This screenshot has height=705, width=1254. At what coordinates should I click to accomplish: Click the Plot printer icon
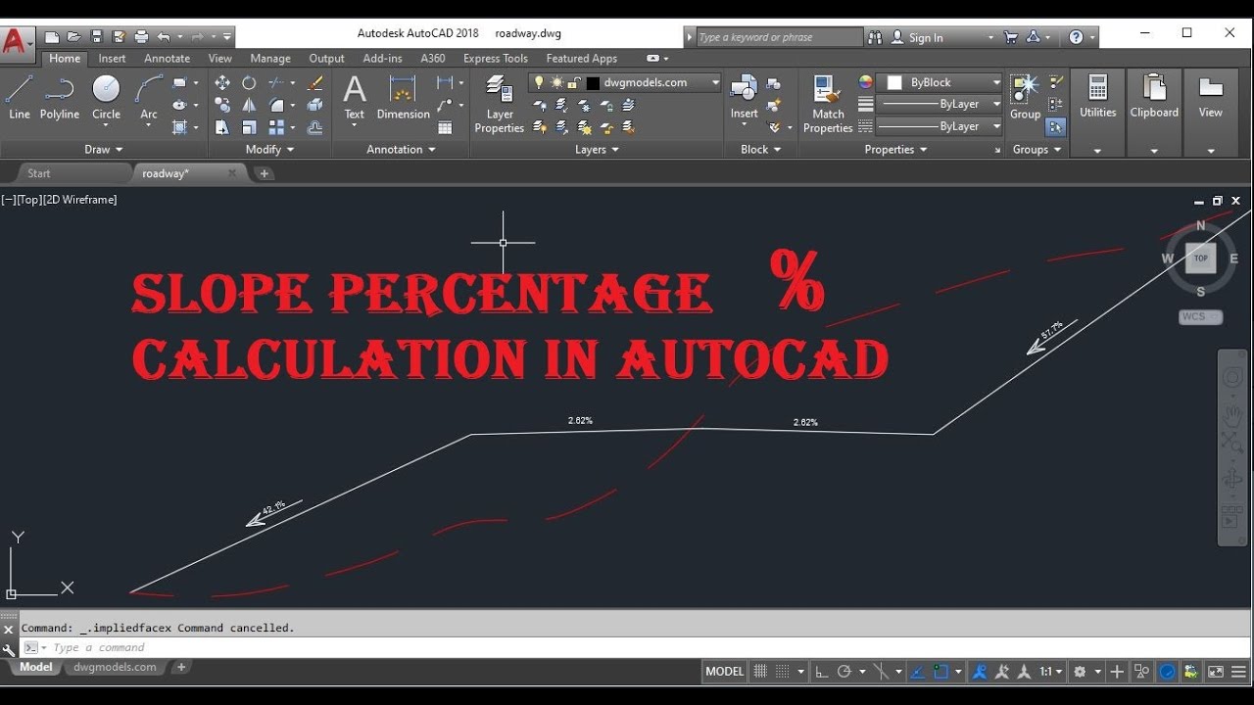[x=141, y=37]
